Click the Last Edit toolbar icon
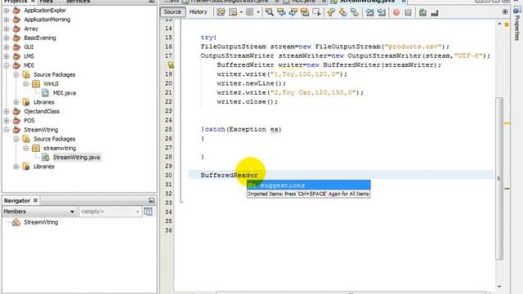This screenshot has width=523, height=294. click(221, 12)
